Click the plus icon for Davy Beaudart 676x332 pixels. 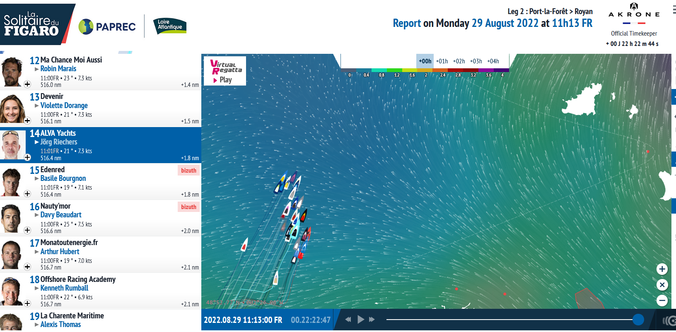coord(27,230)
